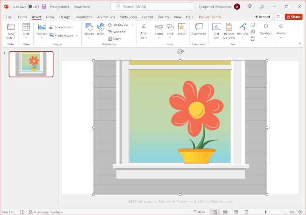Add a new Comment
The height and width of the screenshot is (215, 306).
click(198, 29)
